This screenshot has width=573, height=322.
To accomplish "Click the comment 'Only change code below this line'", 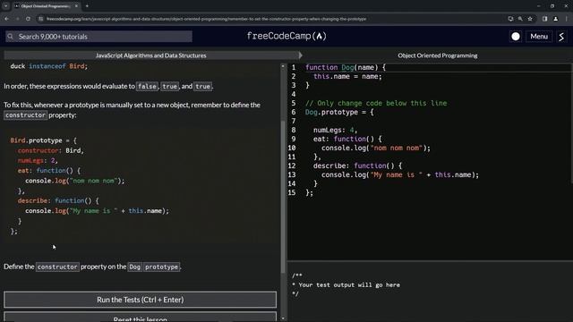I will 376,103.
